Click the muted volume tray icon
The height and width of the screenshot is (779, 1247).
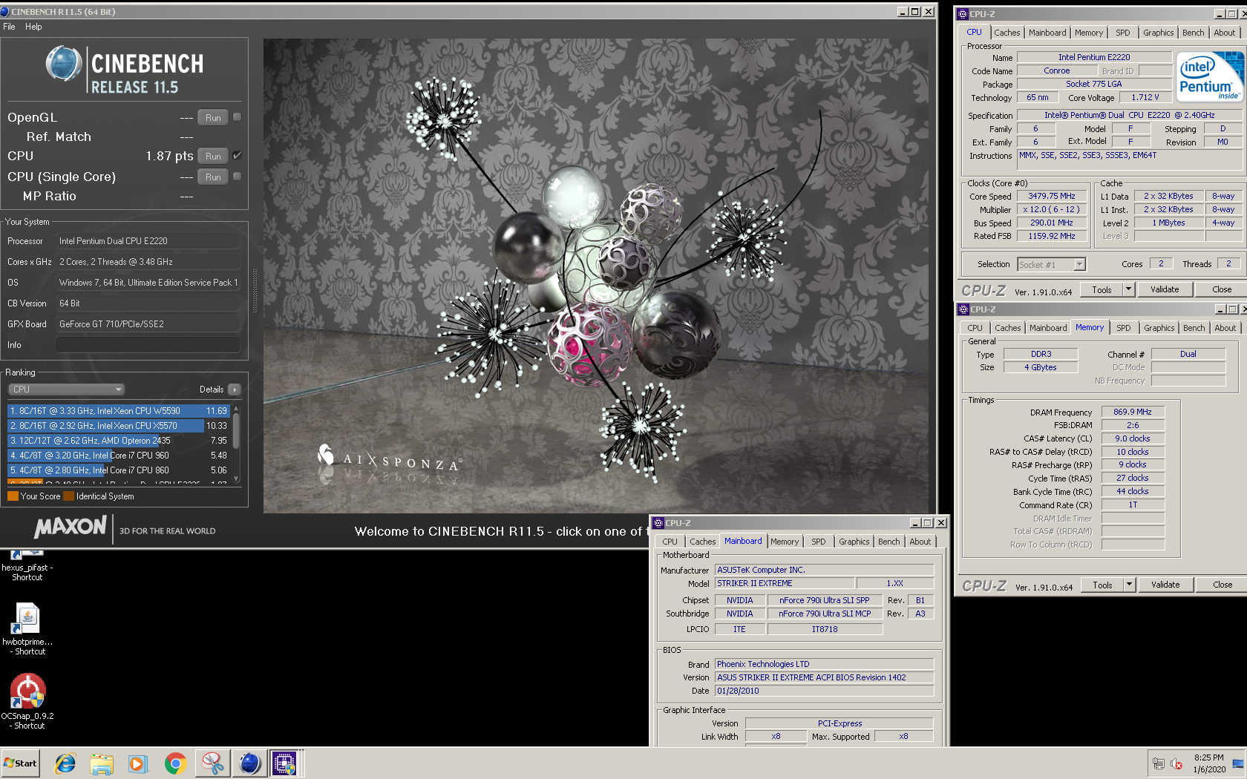pyautogui.click(x=1176, y=763)
